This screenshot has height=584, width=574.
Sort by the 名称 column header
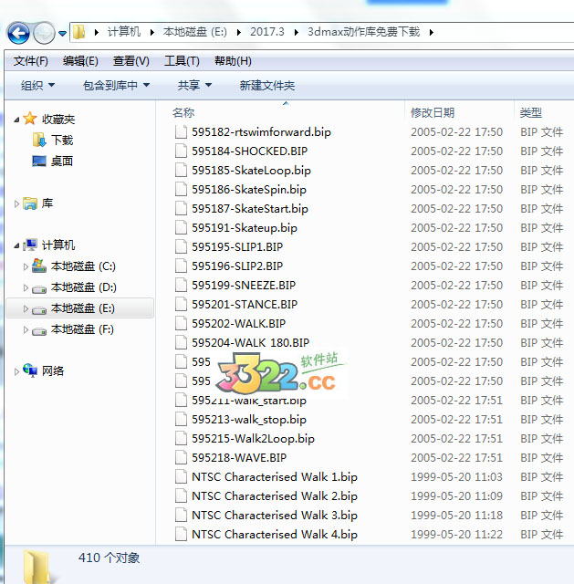tap(183, 112)
